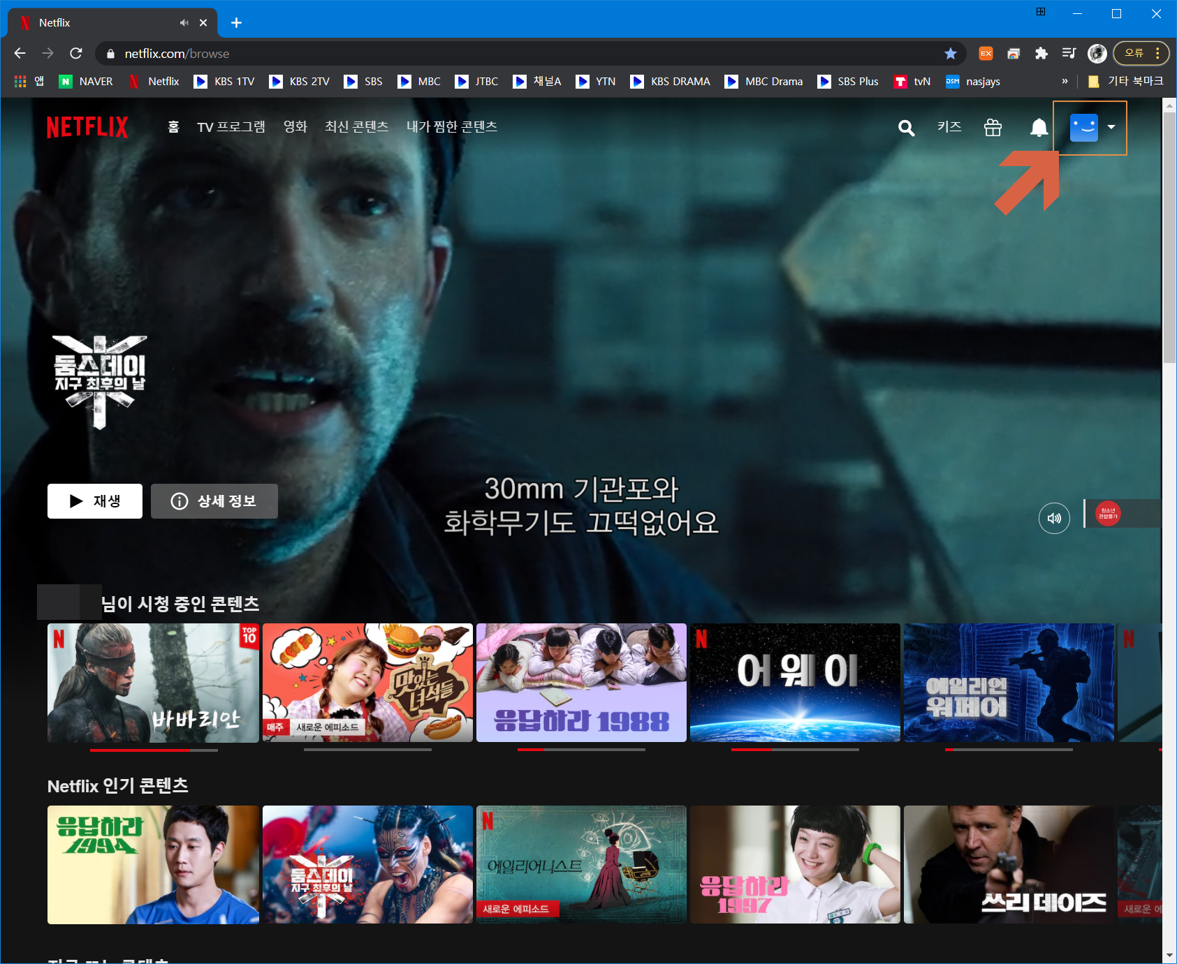
Task: Open the MBC Drama bookmark
Action: [764, 82]
